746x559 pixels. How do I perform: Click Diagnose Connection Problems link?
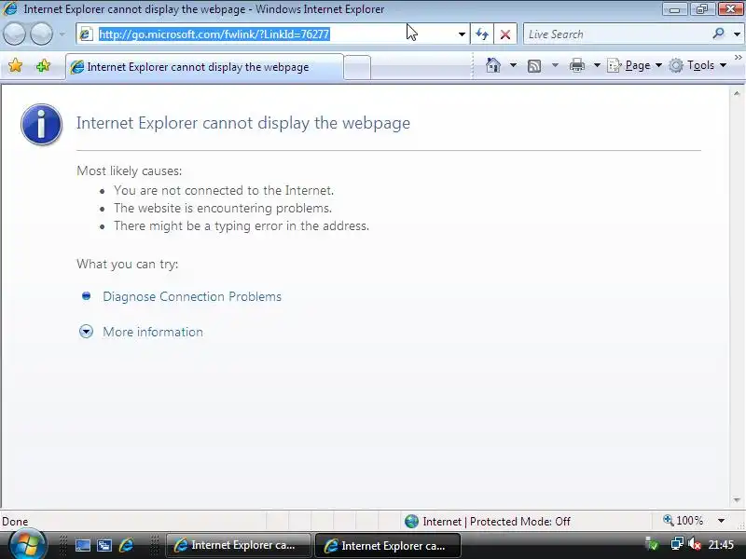[x=192, y=296]
